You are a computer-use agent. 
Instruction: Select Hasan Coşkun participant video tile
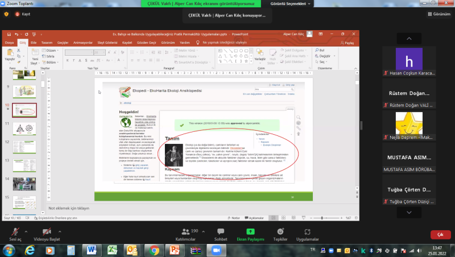pyautogui.click(x=408, y=62)
